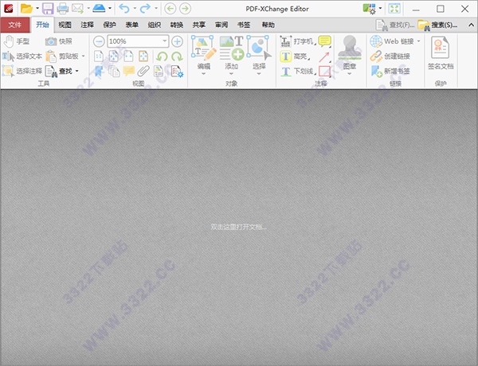Click the print icon in title bar
This screenshot has width=478, height=366.
tap(62, 9)
